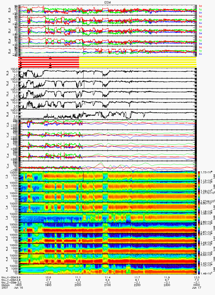Screen dimensions: 215x295
Task: Click the 2300 time tick label
Action: (x=167, y=285)
